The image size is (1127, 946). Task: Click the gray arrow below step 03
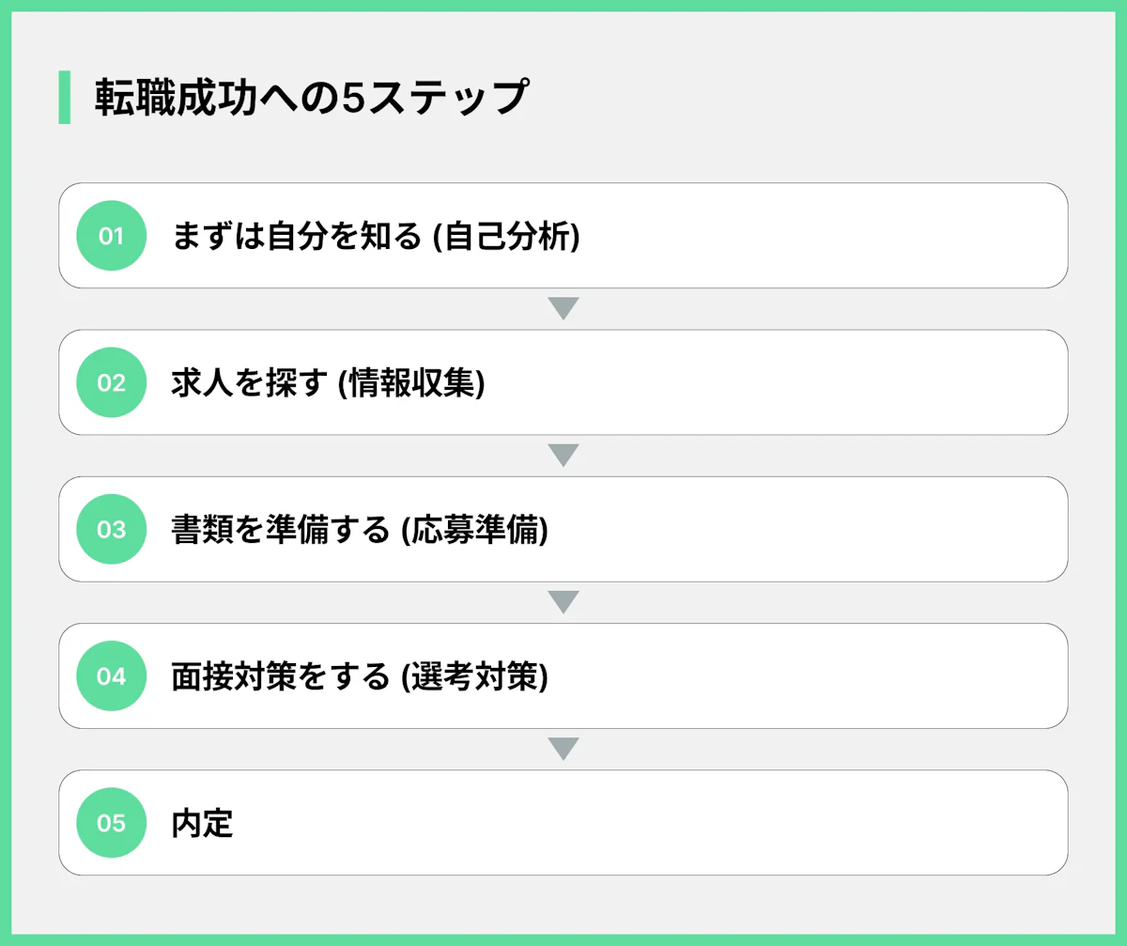point(563,602)
